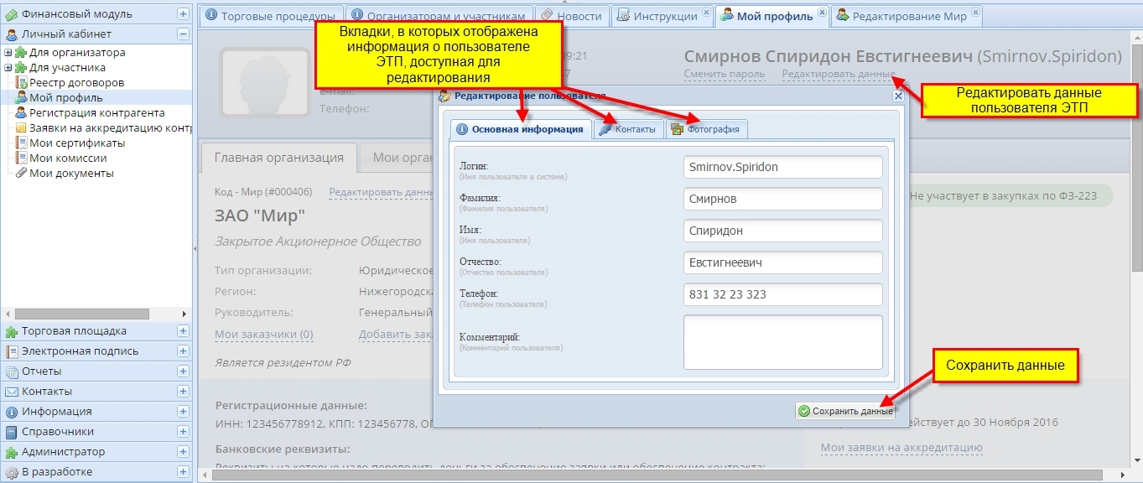The width and height of the screenshot is (1143, 483).
Task: Collapse the Личный кабинет panel
Action: [183, 34]
